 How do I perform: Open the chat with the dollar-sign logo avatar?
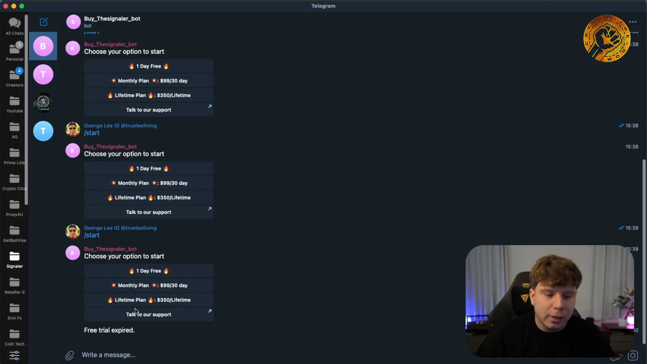[x=43, y=102]
